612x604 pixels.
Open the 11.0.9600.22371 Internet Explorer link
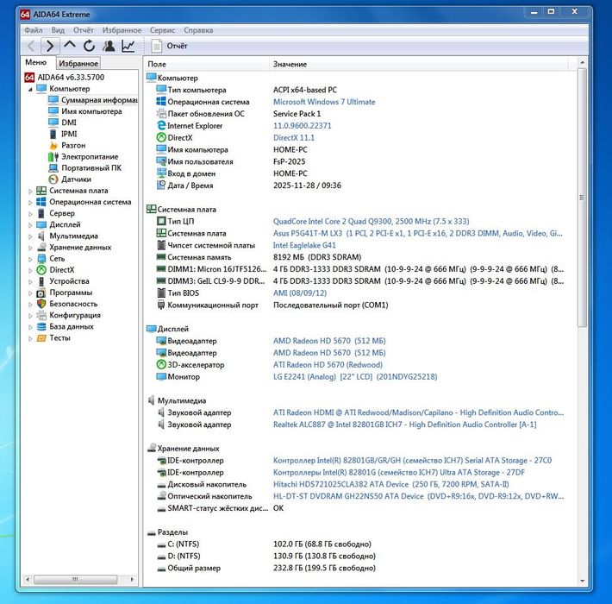coord(302,126)
